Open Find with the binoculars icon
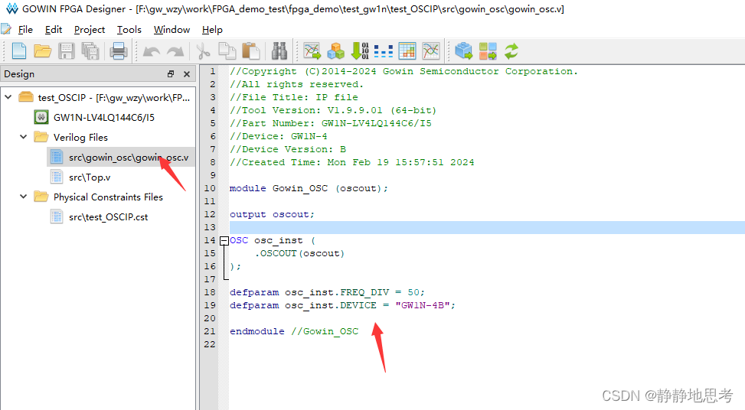The image size is (745, 410). click(x=279, y=50)
